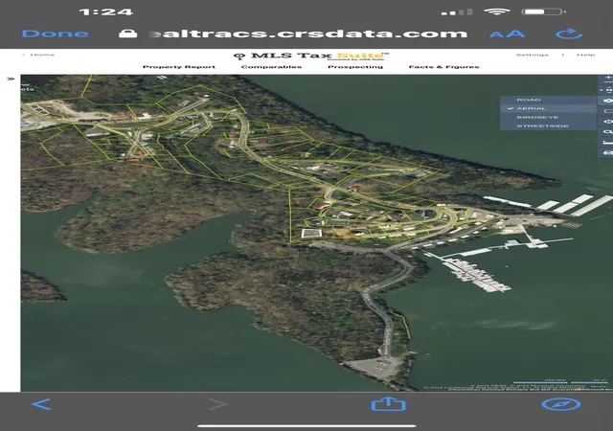Click the map magnifier search icon
Screen dimensions: 613x431
coord(607,132)
